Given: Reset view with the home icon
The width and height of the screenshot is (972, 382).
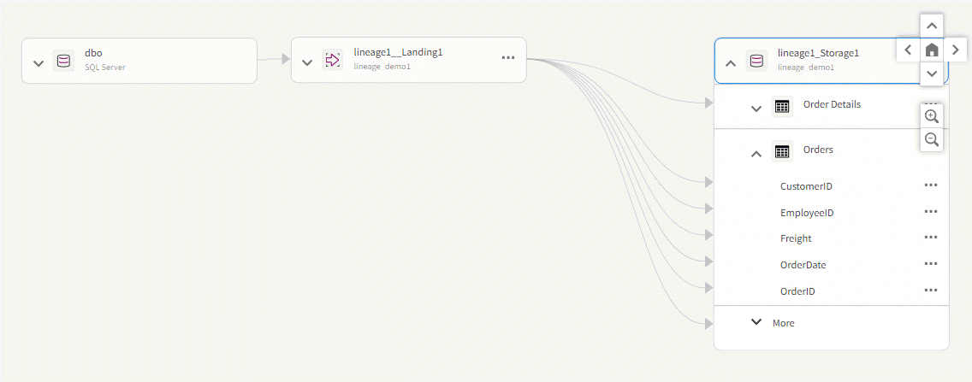Looking at the screenshot, I should [932, 50].
